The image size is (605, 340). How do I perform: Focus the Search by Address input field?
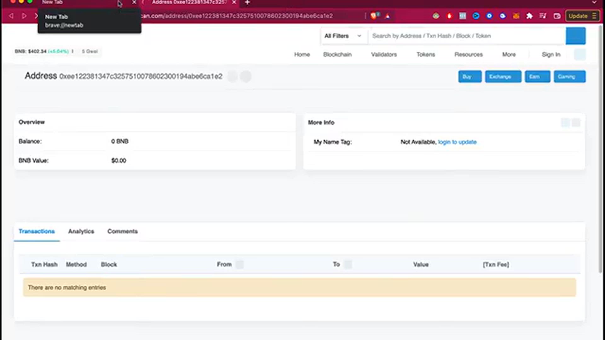click(x=467, y=36)
